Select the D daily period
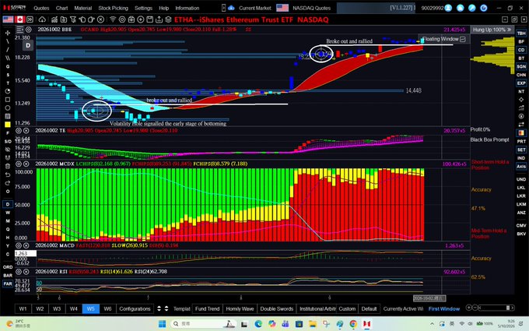 8,204
